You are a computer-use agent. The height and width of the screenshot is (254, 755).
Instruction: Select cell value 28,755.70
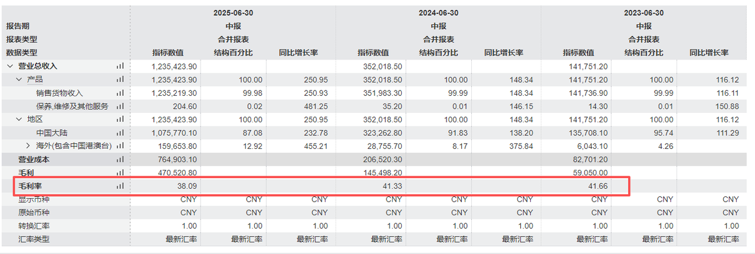point(386,146)
